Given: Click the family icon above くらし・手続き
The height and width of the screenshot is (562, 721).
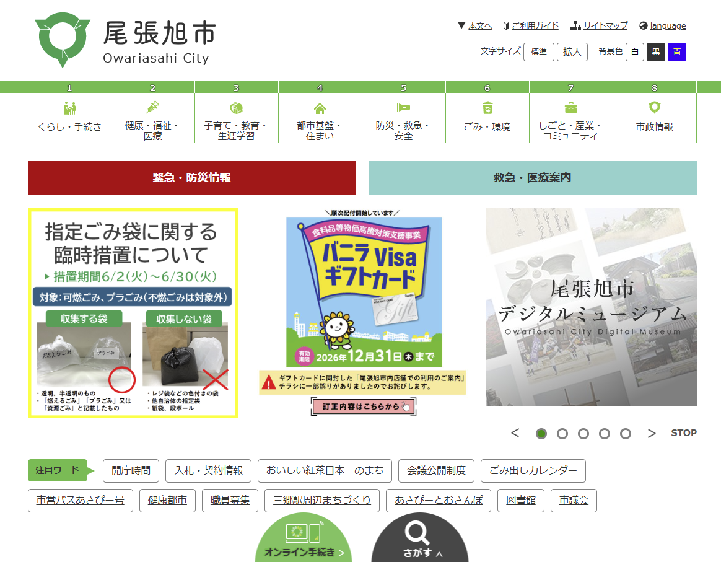Looking at the screenshot, I should pos(69,108).
